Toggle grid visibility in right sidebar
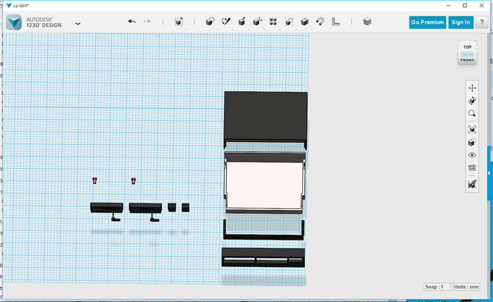Image resolution: width=493 pixels, height=302 pixels. tap(472, 167)
